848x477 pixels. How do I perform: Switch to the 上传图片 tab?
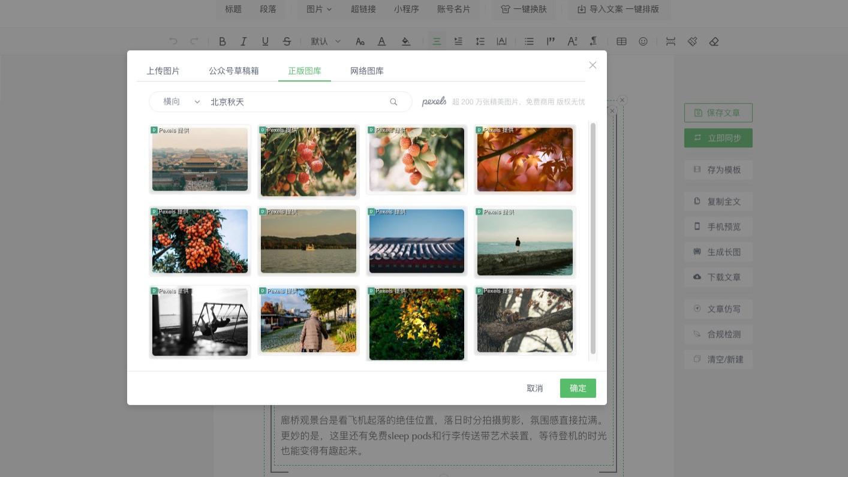pos(163,71)
